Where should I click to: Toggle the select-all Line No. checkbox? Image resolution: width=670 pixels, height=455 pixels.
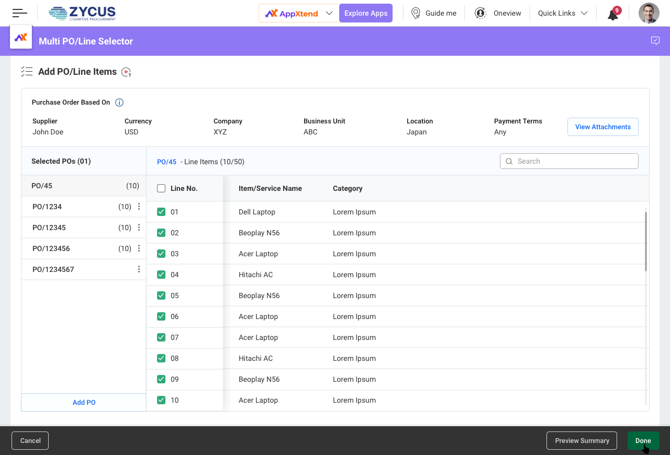pyautogui.click(x=161, y=188)
